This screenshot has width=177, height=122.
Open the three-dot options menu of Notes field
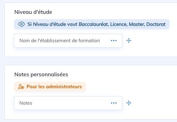114,103
